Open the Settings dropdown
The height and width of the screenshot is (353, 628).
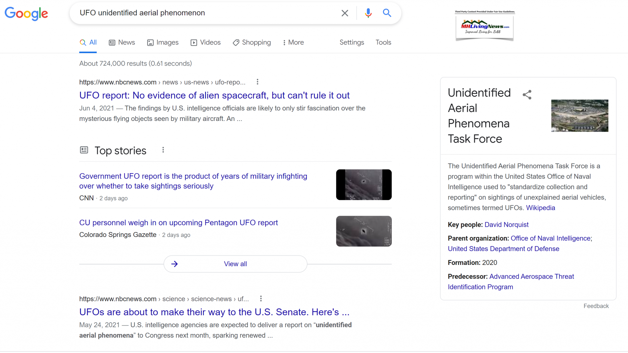click(351, 42)
